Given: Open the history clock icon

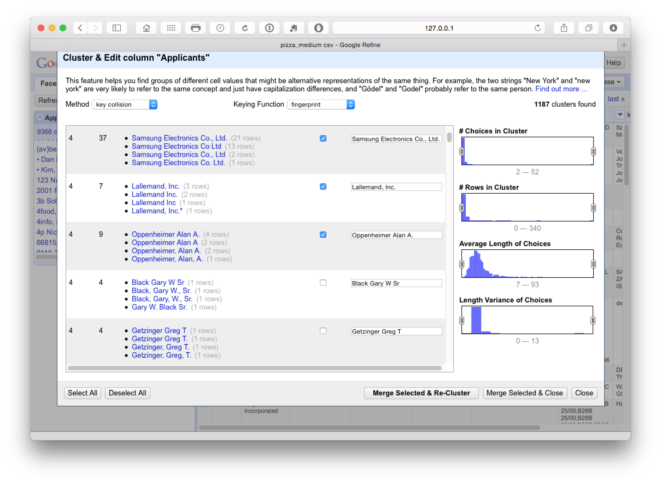Looking at the screenshot, I should (220, 28).
